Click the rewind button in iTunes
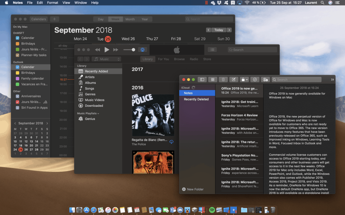This screenshot has width=345, height=215. [97, 50]
